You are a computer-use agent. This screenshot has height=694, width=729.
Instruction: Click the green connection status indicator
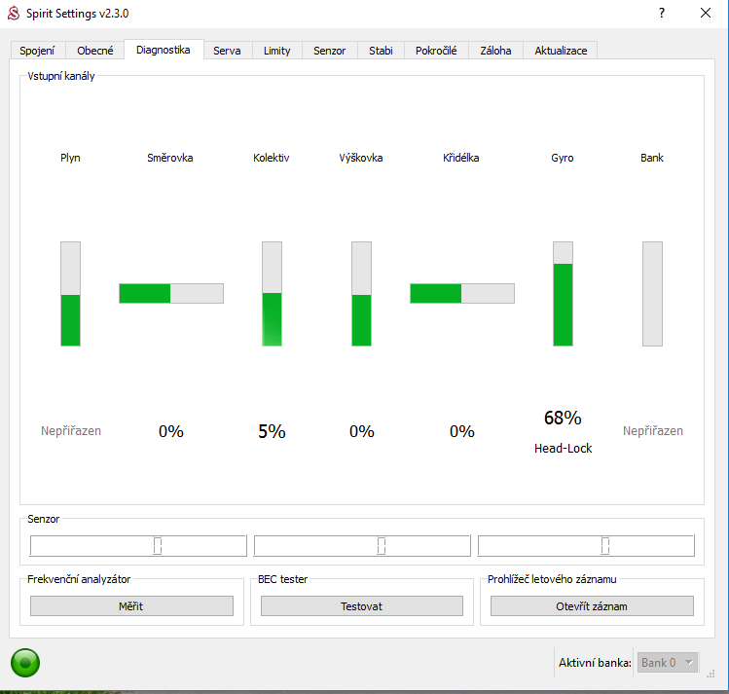pos(25,663)
